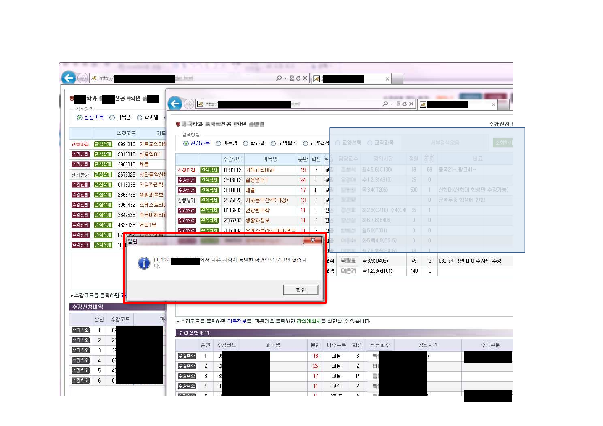Click 수강신청 button for 실용영어1 in the front window
The image size is (603, 426).
click(x=187, y=180)
